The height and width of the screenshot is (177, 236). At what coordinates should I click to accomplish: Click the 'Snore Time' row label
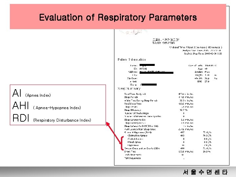point(130,151)
